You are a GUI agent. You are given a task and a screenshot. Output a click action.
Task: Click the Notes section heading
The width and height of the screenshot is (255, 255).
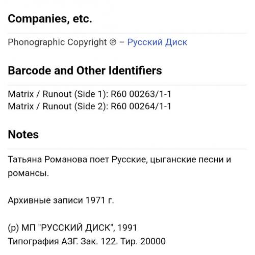(x=23, y=135)
